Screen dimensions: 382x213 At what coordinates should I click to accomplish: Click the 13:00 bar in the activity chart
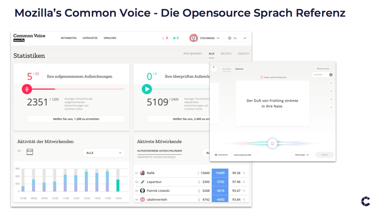86,181
